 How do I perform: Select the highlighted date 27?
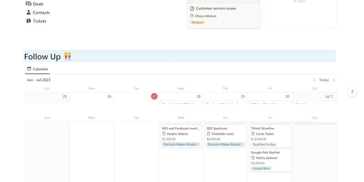154,96
